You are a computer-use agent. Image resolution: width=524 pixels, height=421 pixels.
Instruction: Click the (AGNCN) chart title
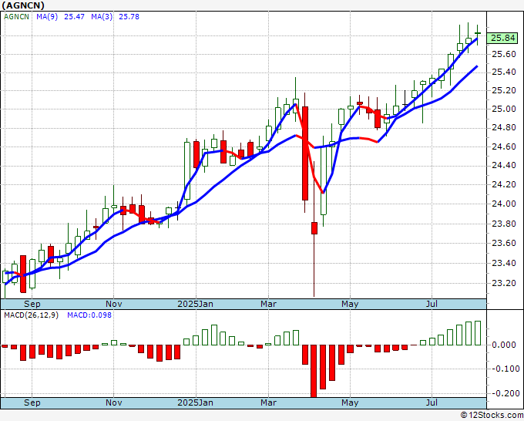click(x=23, y=5)
